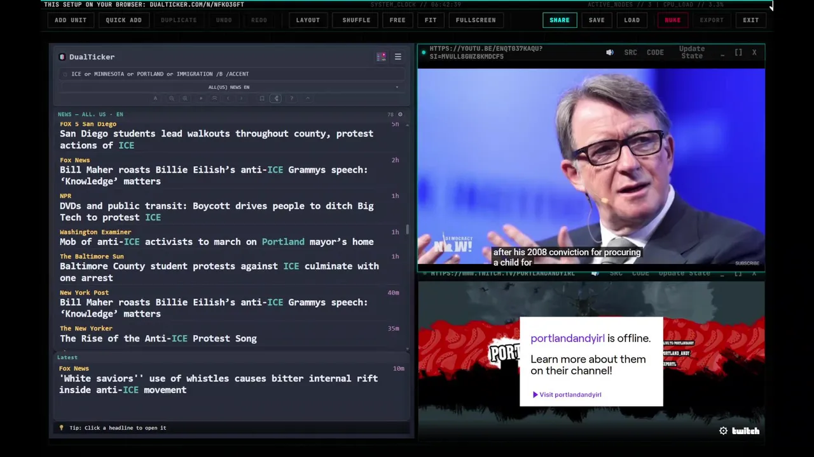
Task: Open San Diego students walkouts headline
Action: coord(216,140)
